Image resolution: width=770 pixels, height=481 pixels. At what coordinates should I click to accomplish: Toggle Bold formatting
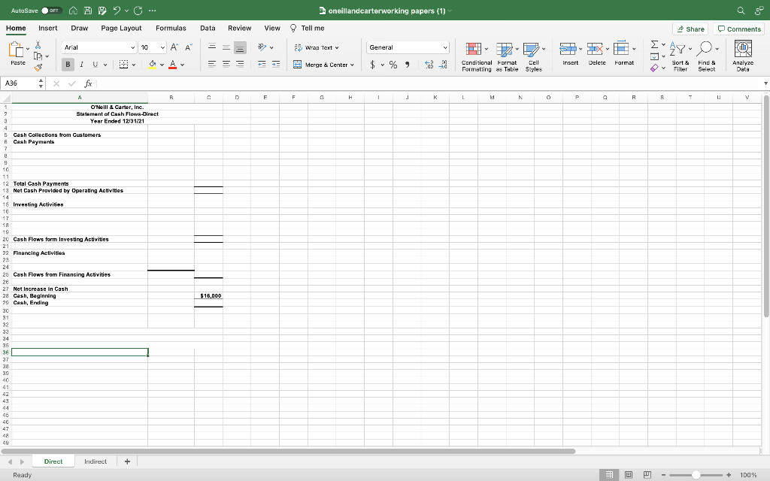(x=68, y=65)
